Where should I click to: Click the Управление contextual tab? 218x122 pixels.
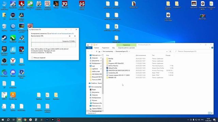pyautogui.click(x=126, y=45)
